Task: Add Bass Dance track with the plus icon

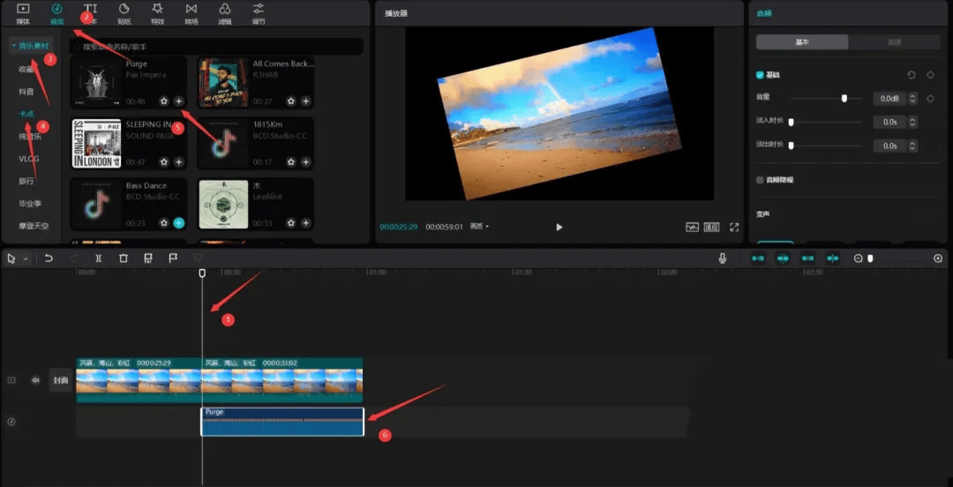Action: click(179, 223)
